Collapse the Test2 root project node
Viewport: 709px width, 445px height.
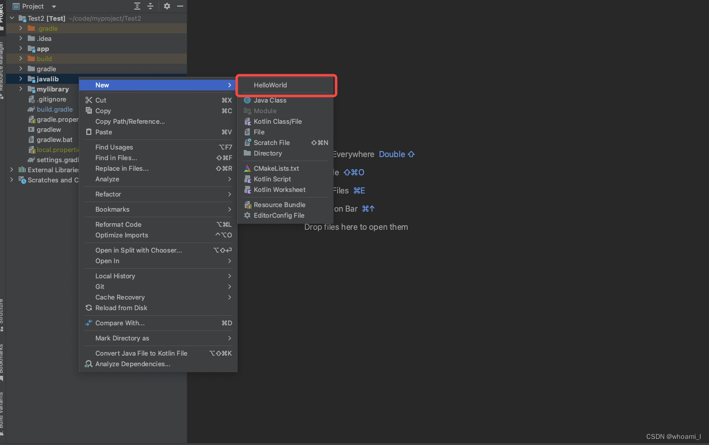pos(12,18)
